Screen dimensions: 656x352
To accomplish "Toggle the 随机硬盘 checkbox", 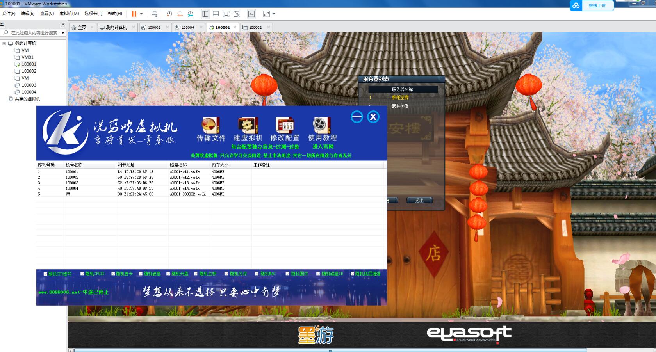I will (x=141, y=274).
